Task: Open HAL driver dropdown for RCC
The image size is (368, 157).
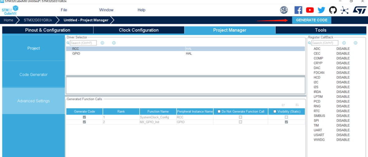Action: click(x=245, y=49)
